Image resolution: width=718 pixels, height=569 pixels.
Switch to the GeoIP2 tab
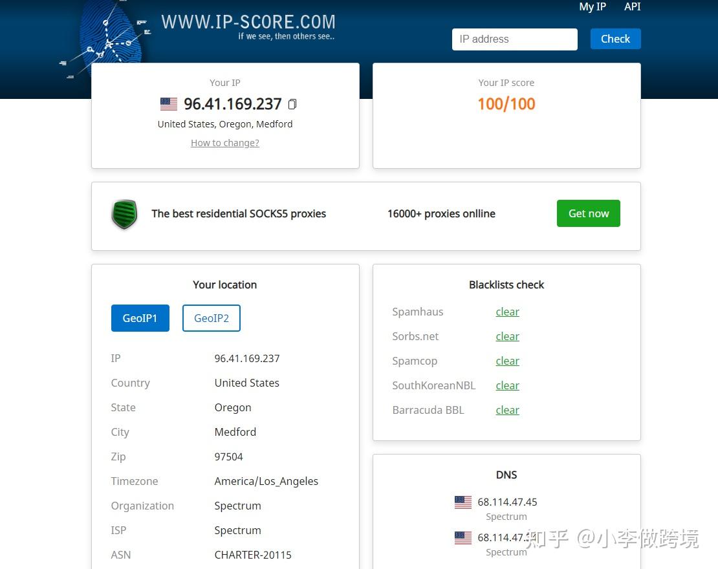click(211, 318)
